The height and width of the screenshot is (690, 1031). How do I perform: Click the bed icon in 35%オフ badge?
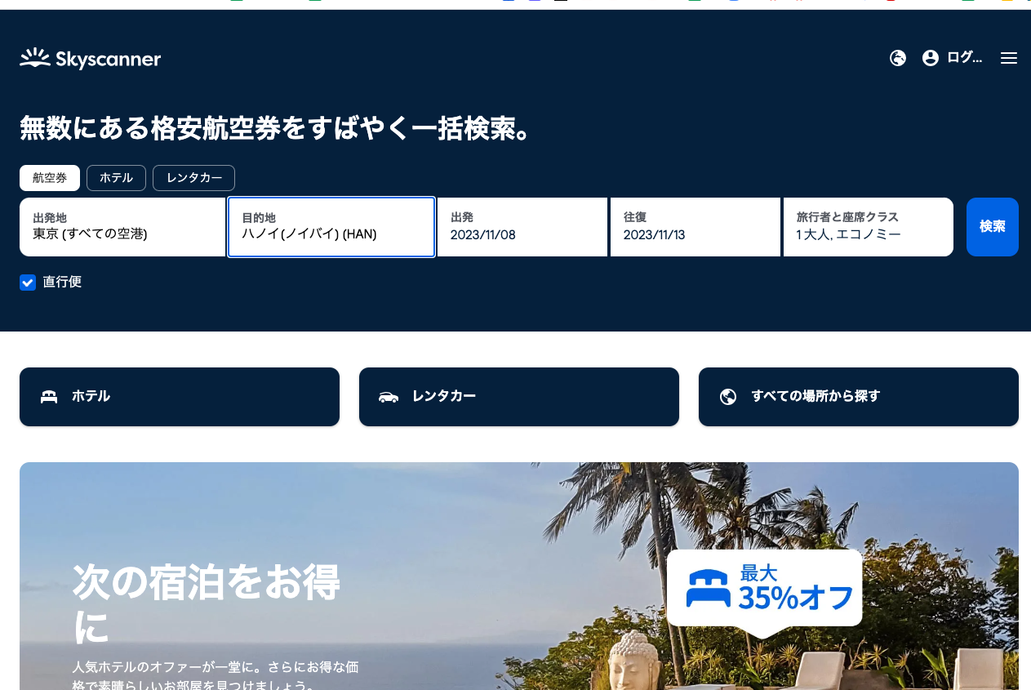pyautogui.click(x=708, y=588)
